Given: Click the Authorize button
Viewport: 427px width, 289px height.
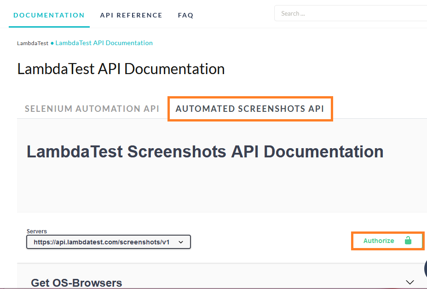Looking at the screenshot, I should tap(387, 241).
